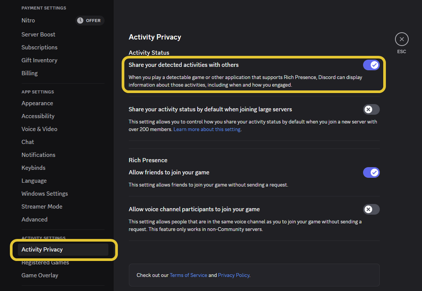
Task: Click the APP SETTINGS header text
Action: point(38,92)
